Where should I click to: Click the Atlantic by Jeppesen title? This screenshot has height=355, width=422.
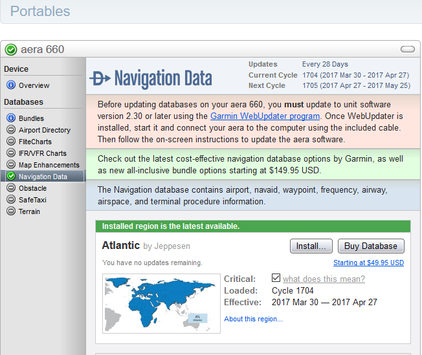pos(146,246)
